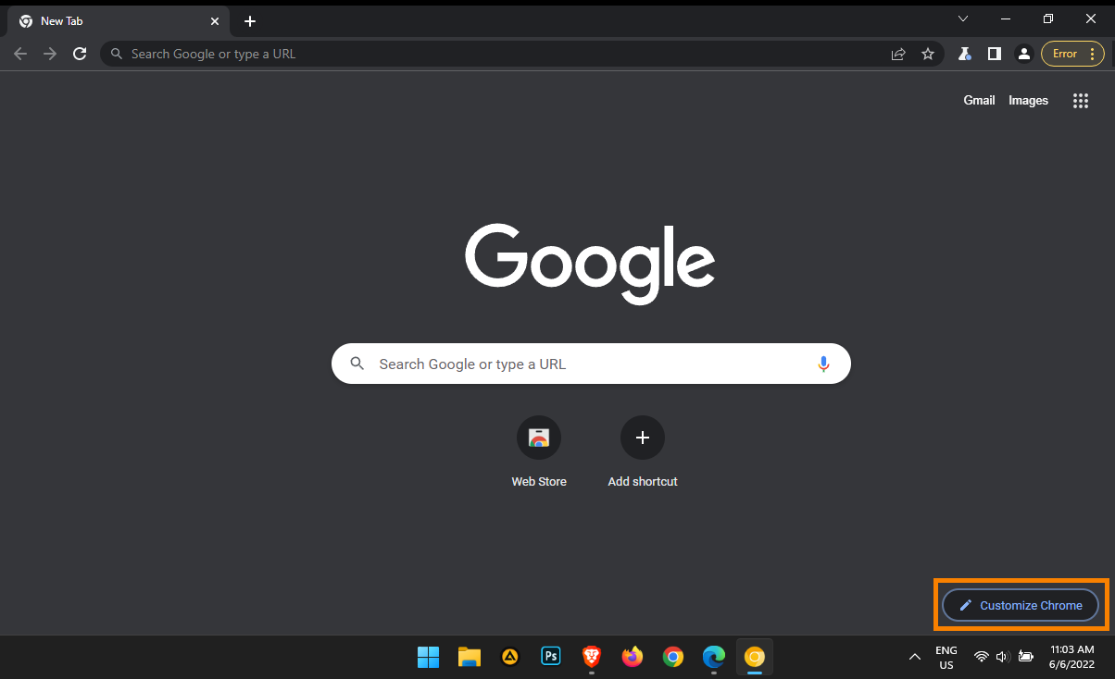1115x679 pixels.
Task: Go back using the back arrow
Action: pos(20,54)
